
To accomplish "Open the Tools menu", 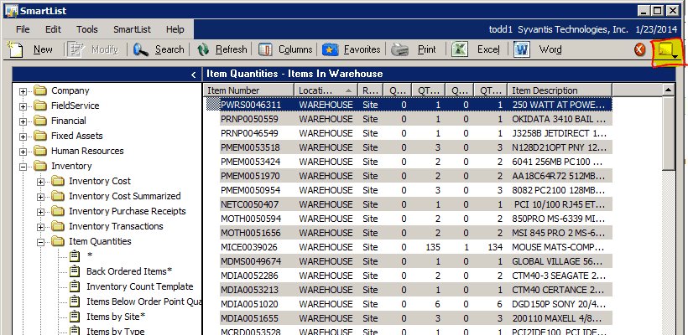I will [x=87, y=29].
